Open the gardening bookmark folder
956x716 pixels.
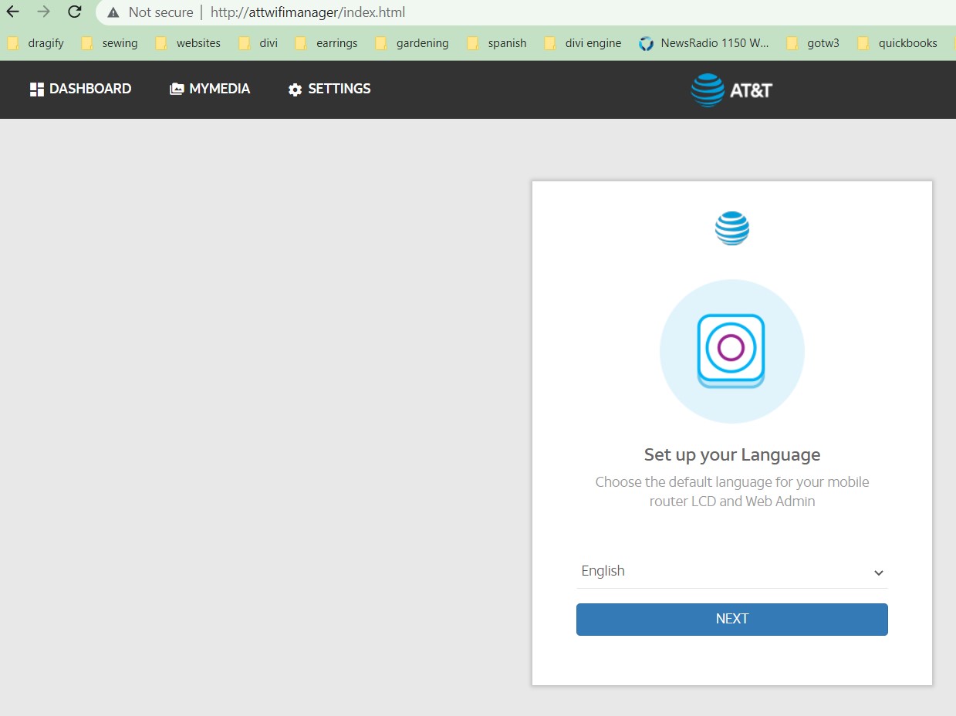[412, 43]
